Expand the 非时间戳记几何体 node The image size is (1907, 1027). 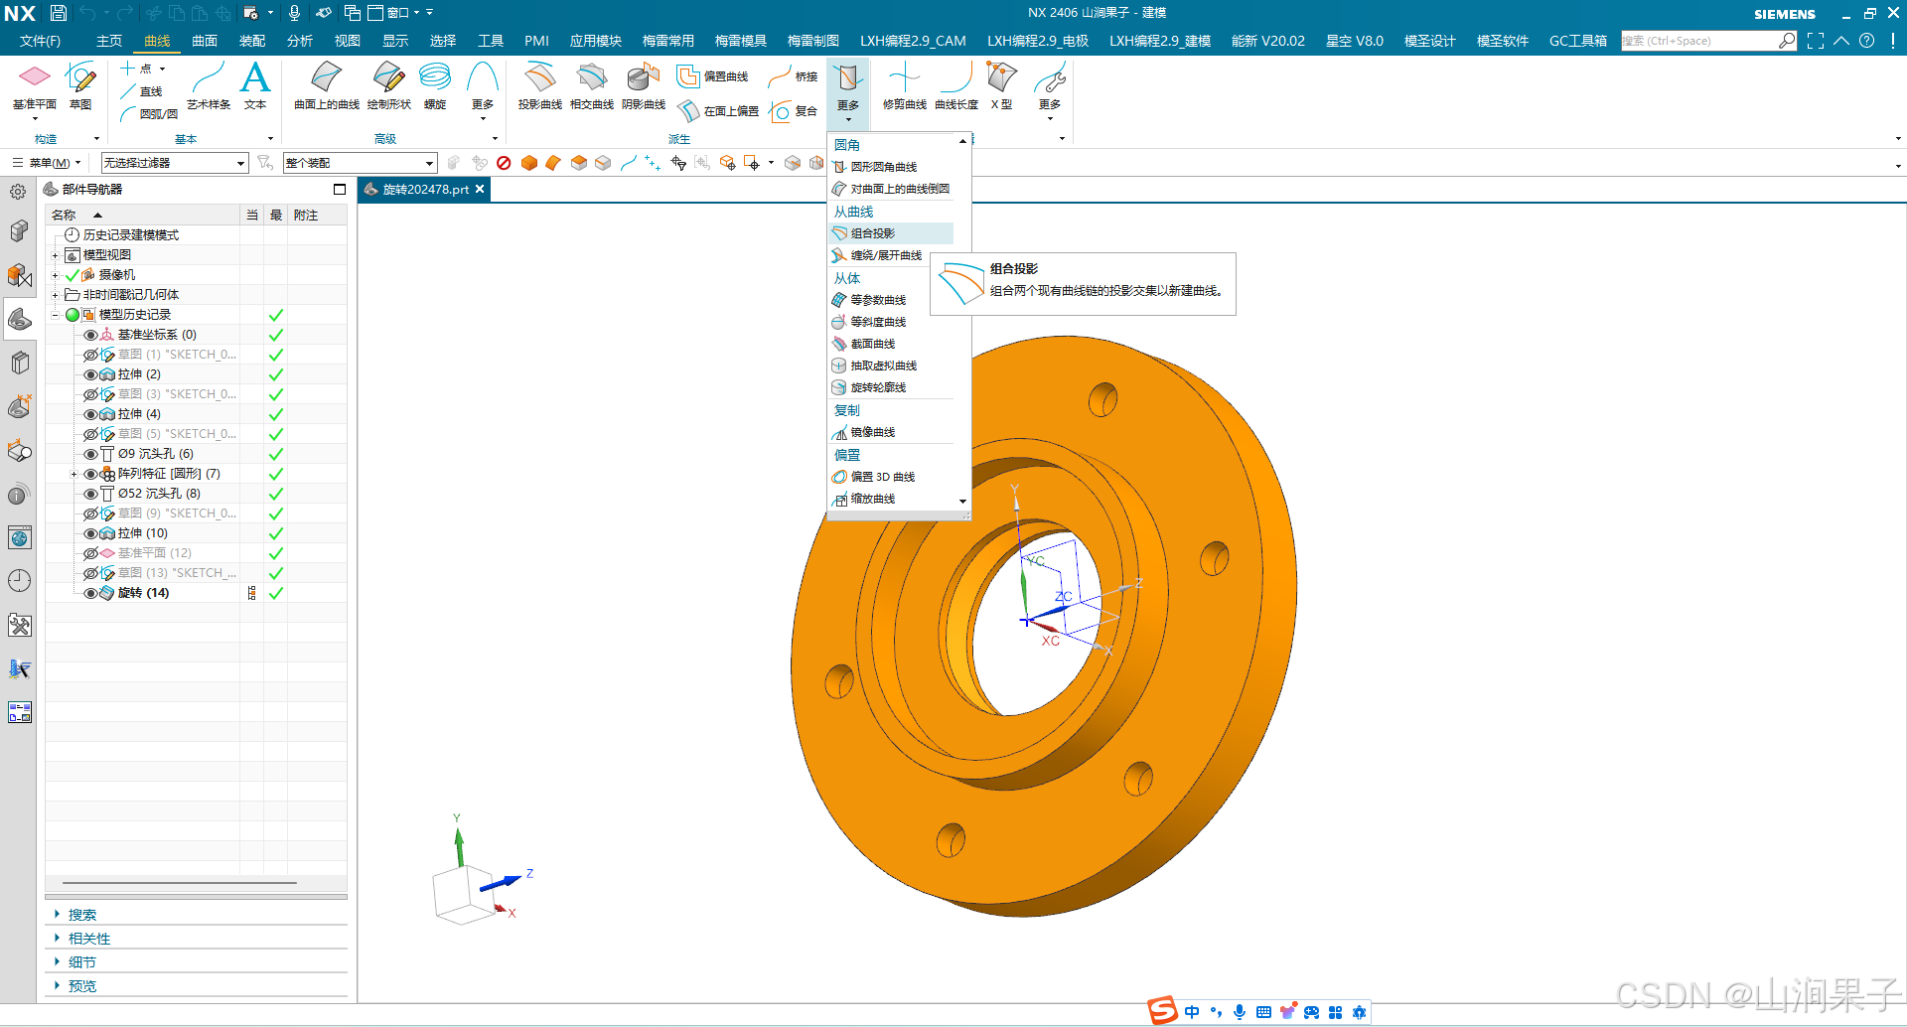coord(56,295)
